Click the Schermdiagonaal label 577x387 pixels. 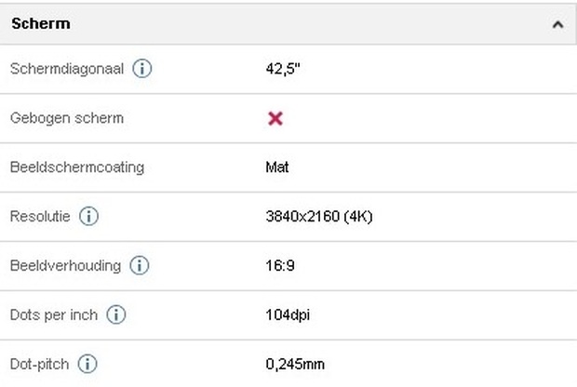[67, 69]
